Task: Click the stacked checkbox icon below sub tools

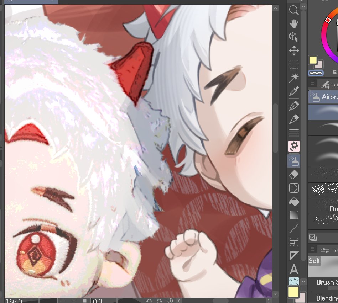Action: click(x=313, y=237)
